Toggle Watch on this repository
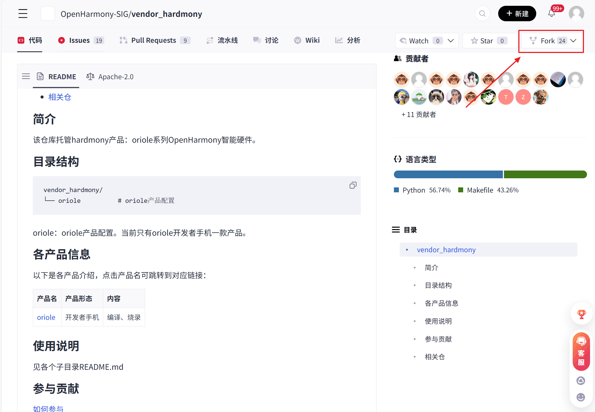The height and width of the screenshot is (412, 595). click(418, 41)
